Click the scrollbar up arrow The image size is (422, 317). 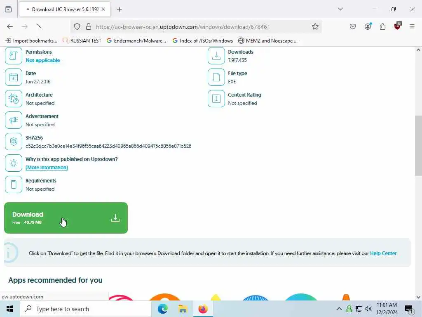click(418, 50)
